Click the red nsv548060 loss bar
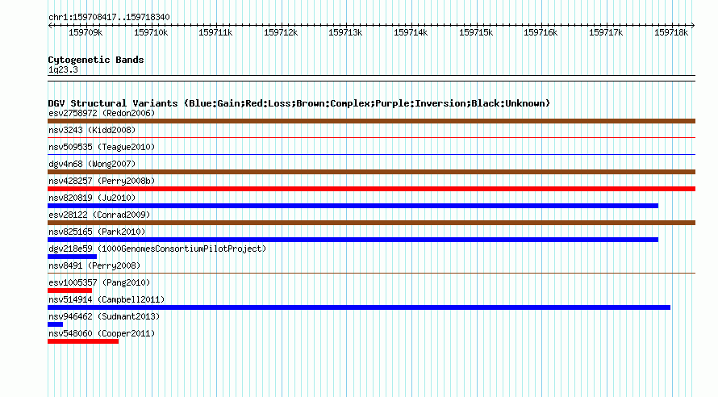718x397 pixels. [x=83, y=341]
